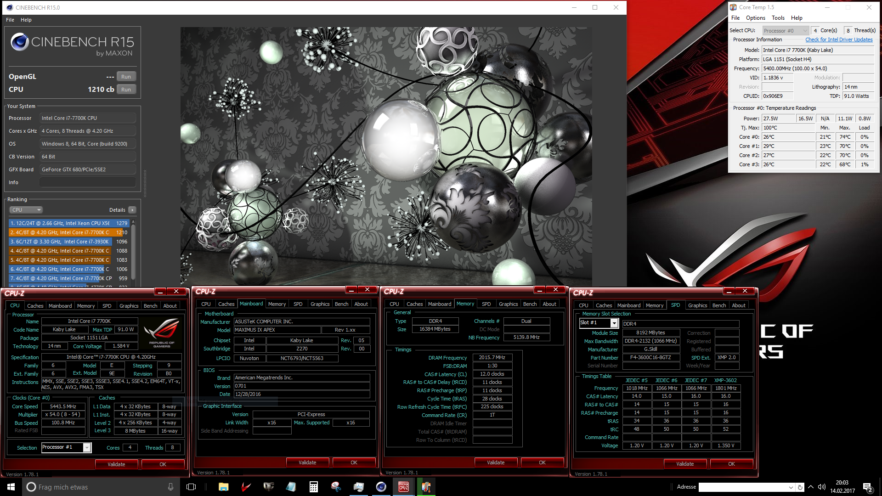Click Validate in the SPD CPU-Z window
The height and width of the screenshot is (496, 882).
click(685, 464)
